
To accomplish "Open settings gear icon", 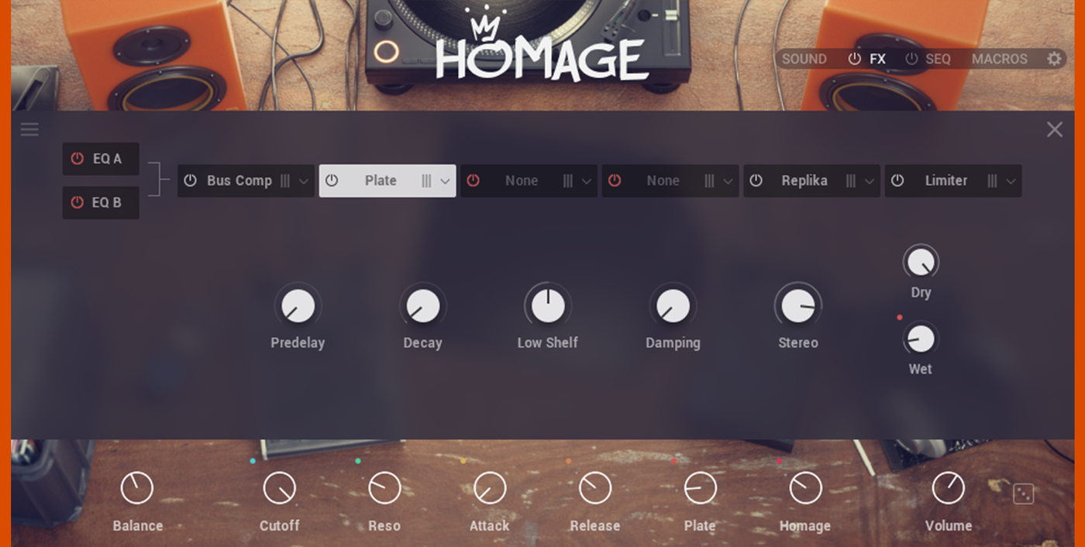I will (1054, 59).
